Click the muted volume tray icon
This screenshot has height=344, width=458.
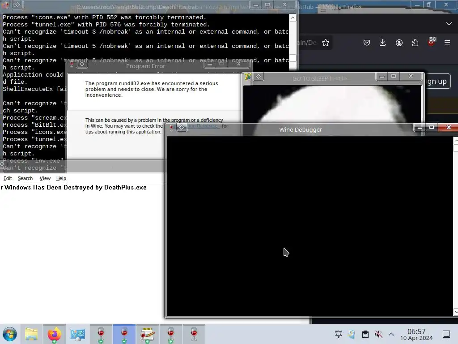pos(378,334)
